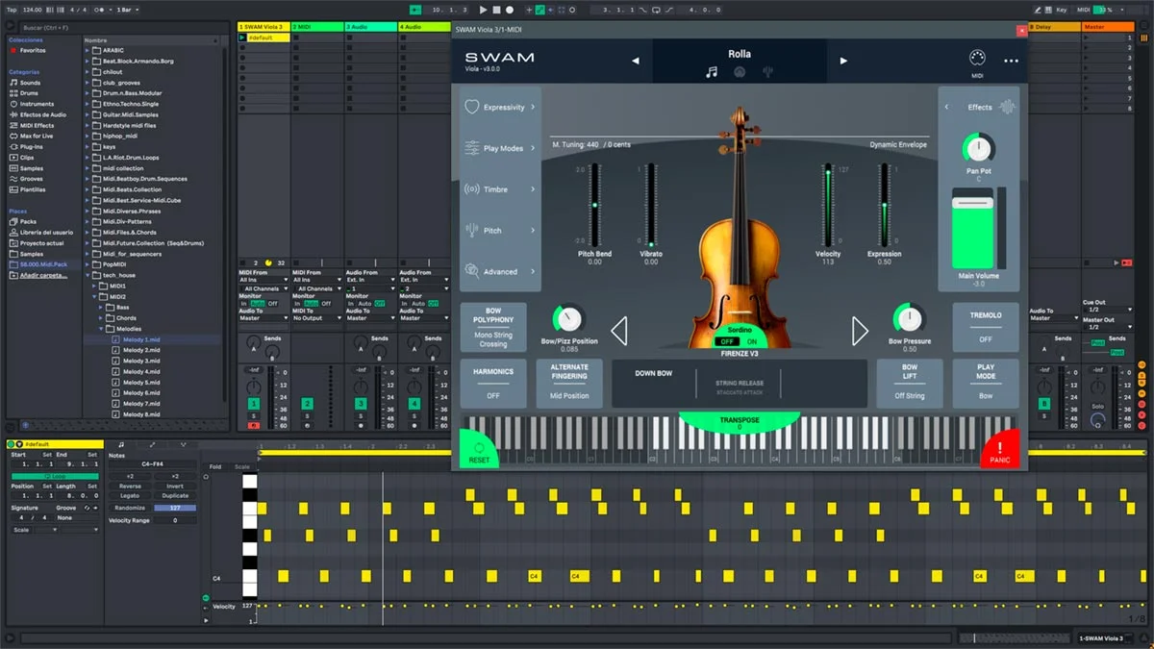Select the Master track header
Viewport: 1154px width, 649px height.
1106,27
